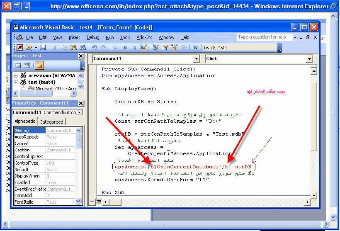Select the Categorized properties tab
This screenshot has height=231, width=340.
point(51,122)
